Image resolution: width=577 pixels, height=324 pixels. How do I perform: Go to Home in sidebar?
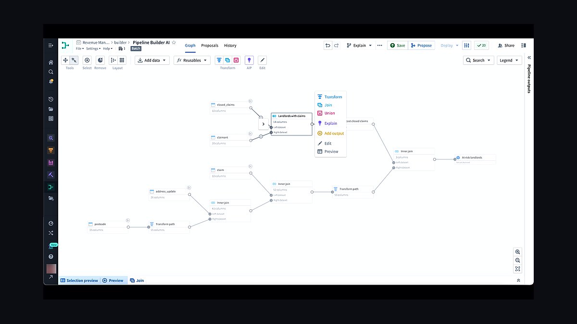[x=51, y=62]
